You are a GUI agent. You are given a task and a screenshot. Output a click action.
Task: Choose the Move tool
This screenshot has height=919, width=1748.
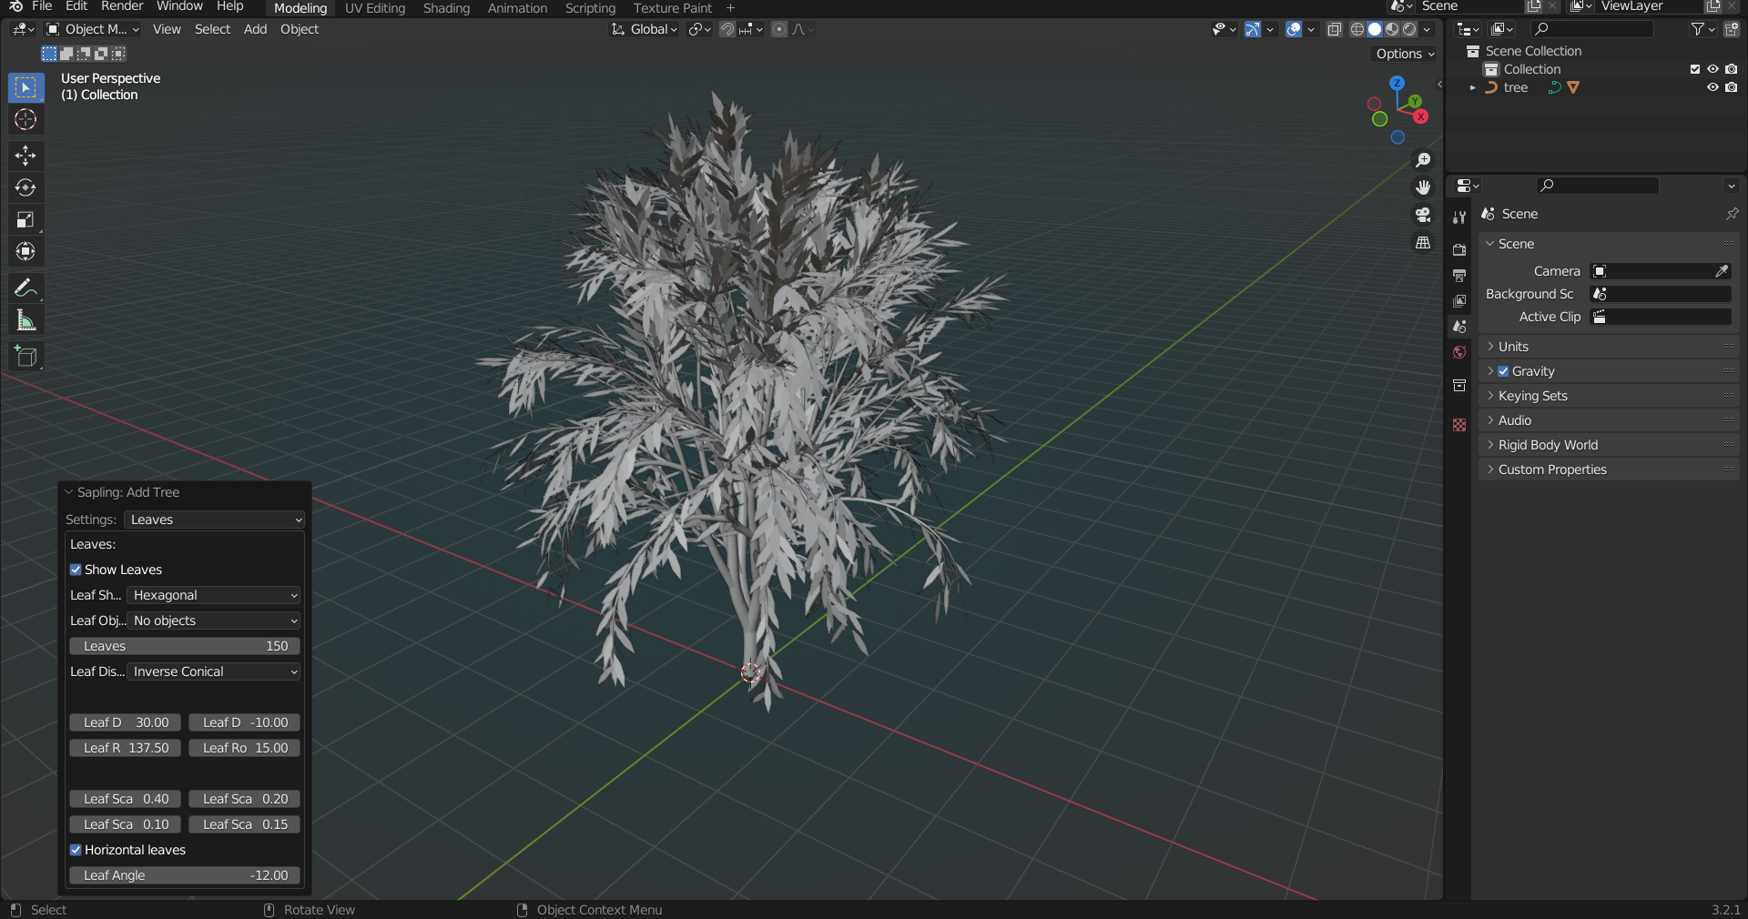pyautogui.click(x=25, y=156)
